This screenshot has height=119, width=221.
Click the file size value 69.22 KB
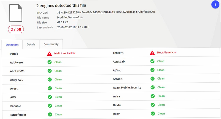[x=63, y=22]
